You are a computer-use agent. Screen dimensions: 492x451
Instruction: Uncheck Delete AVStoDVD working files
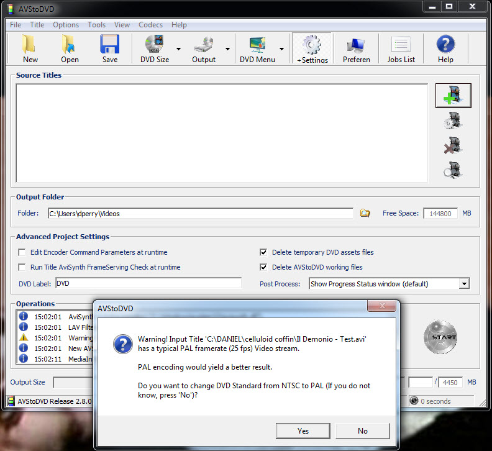pyautogui.click(x=263, y=267)
